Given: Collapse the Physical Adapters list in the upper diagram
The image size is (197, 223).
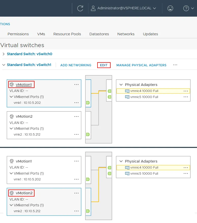Looking at the screenshot, I should (x=121, y=85).
